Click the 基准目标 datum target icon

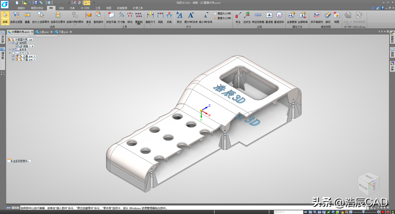279,15
